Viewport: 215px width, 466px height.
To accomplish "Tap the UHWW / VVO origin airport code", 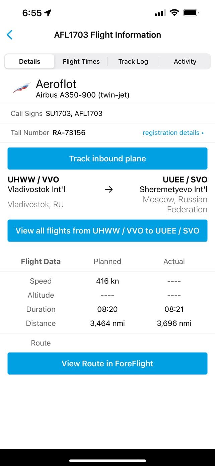I will 33,179.
